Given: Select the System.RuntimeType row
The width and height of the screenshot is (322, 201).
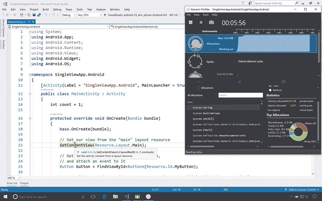Looking at the screenshot, I should point(223,113).
